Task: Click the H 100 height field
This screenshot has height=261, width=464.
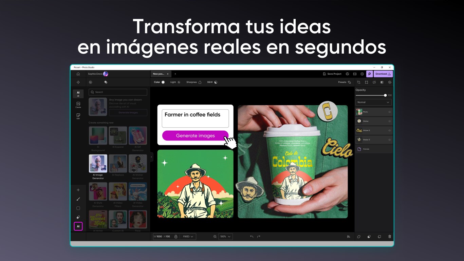Action: pos(167,237)
